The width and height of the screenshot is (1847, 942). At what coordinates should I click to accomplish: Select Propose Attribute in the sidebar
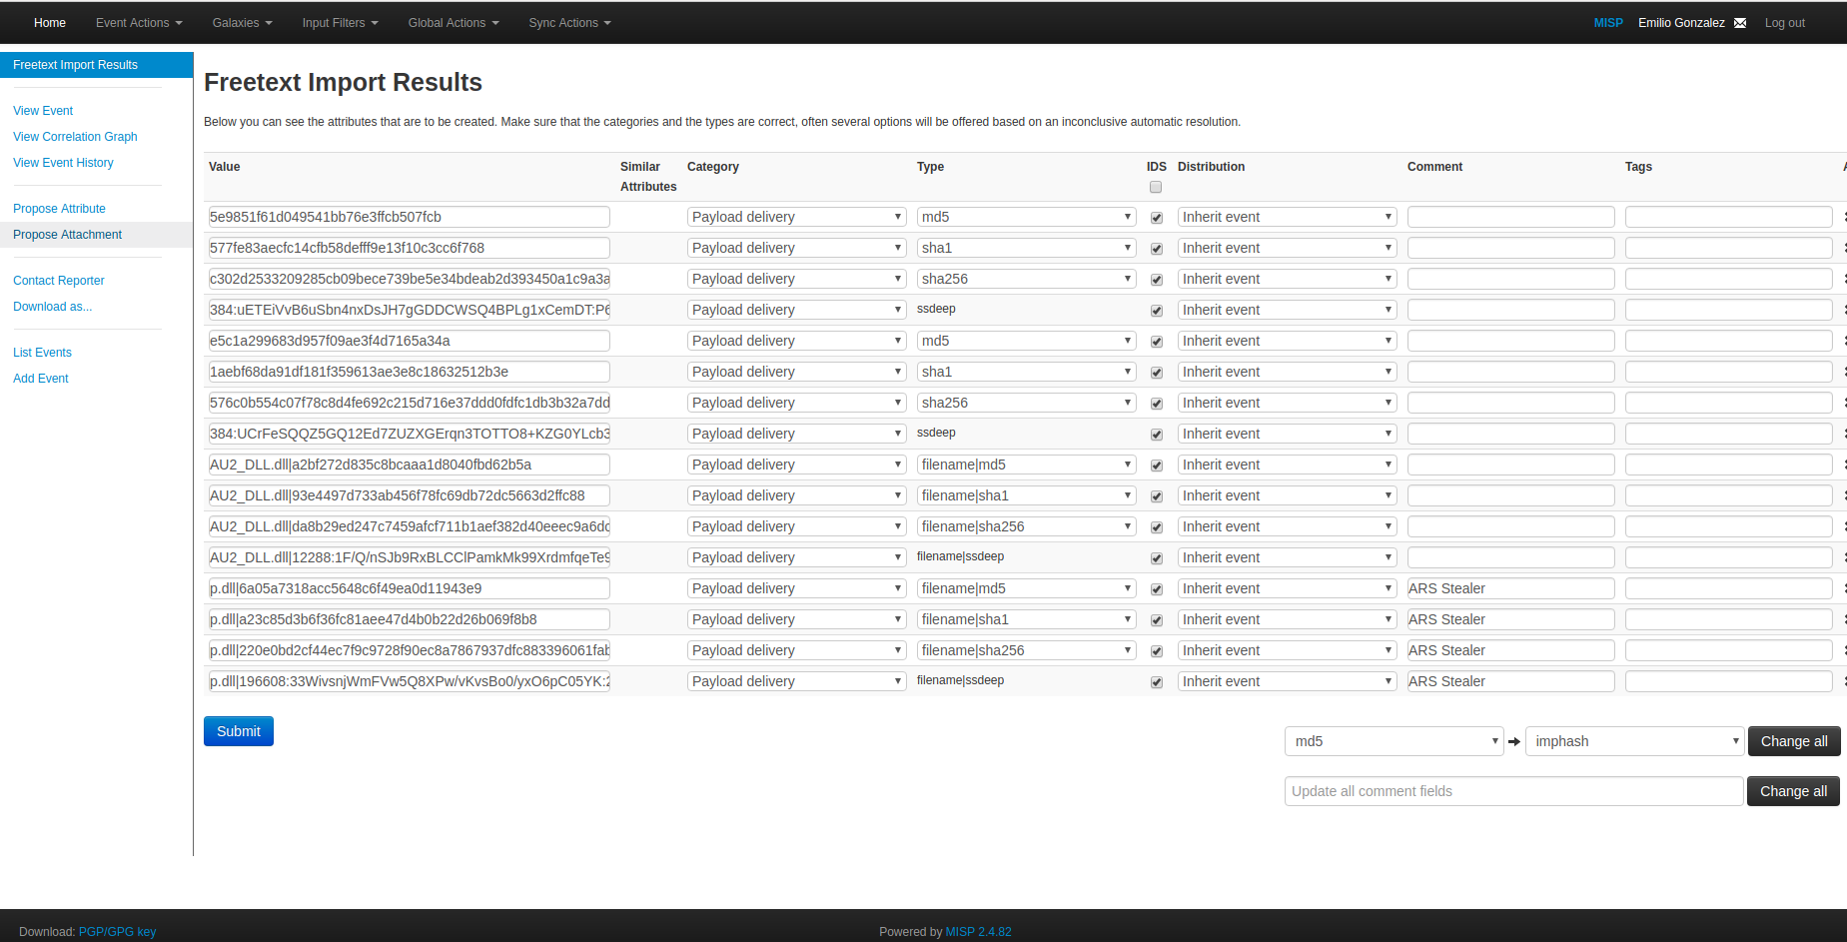[x=59, y=209]
